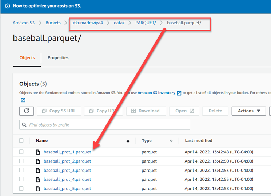Go to Buckets in the breadcrumb
The width and height of the screenshot is (271, 196).
pyautogui.click(x=53, y=23)
